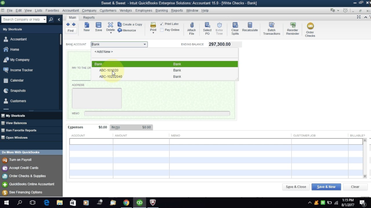The image size is (371, 208).
Task: Click the Clear button
Action: click(x=355, y=187)
